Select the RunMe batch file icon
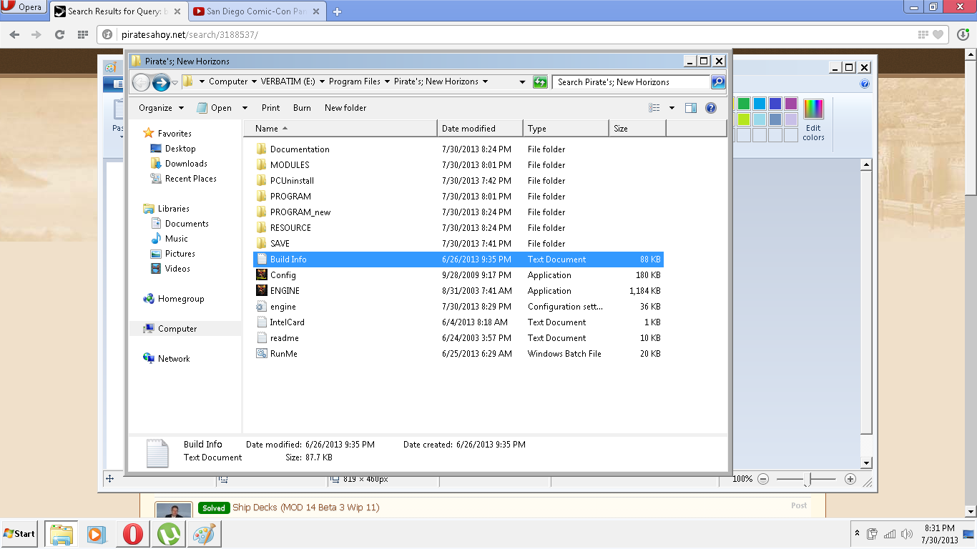This screenshot has width=977, height=549. coord(262,354)
